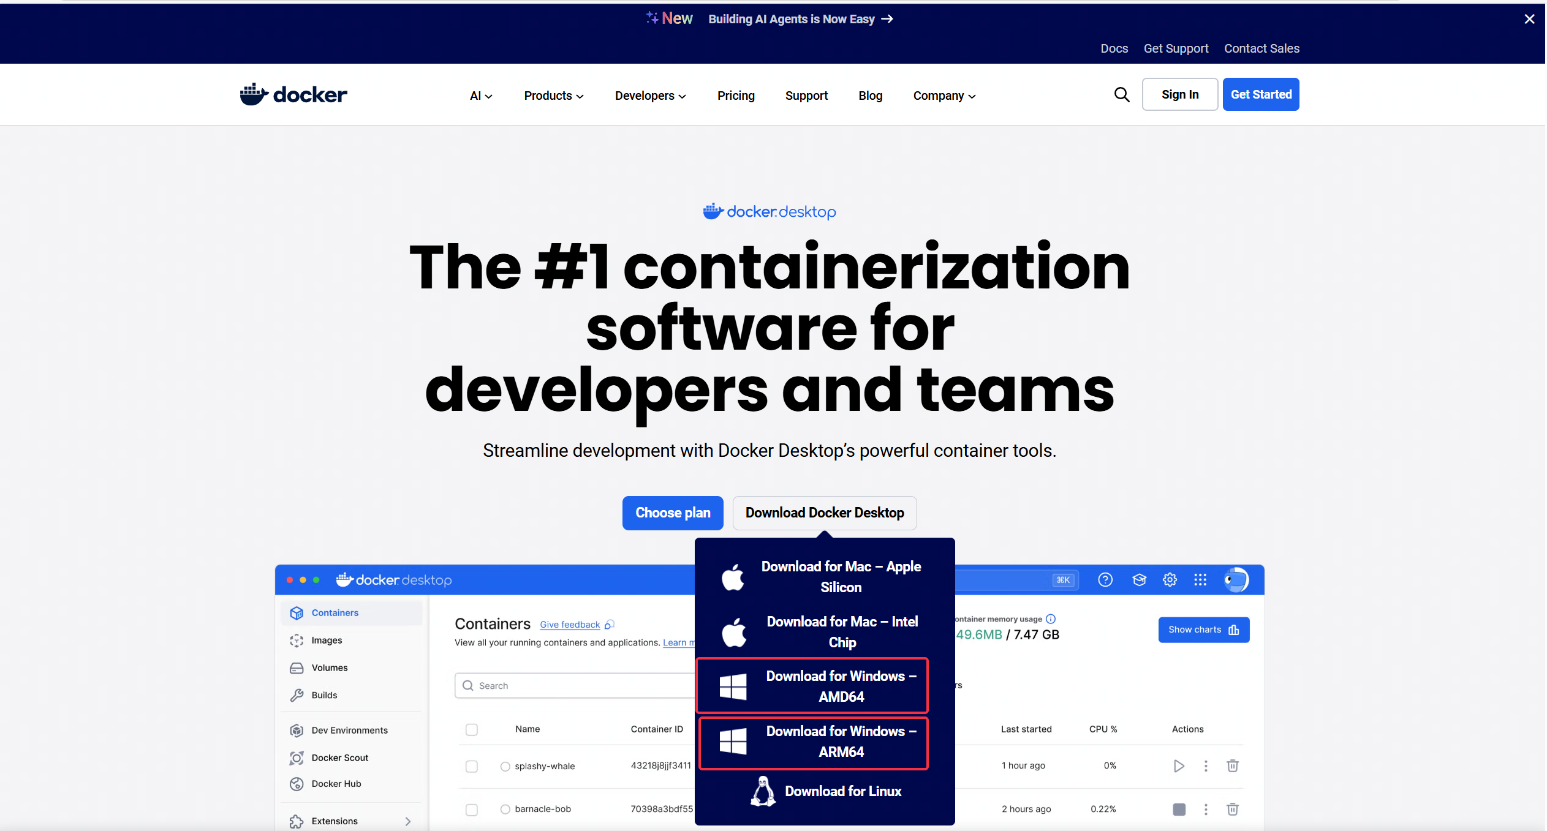
Task: Click the learning center graduation cap icon
Action: pos(1139,579)
